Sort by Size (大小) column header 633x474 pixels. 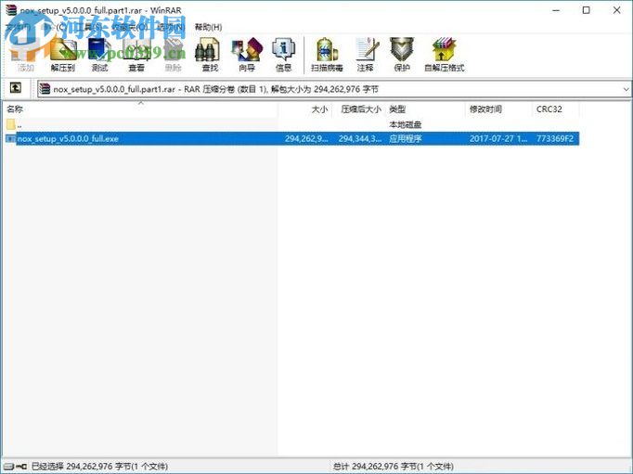(305, 109)
